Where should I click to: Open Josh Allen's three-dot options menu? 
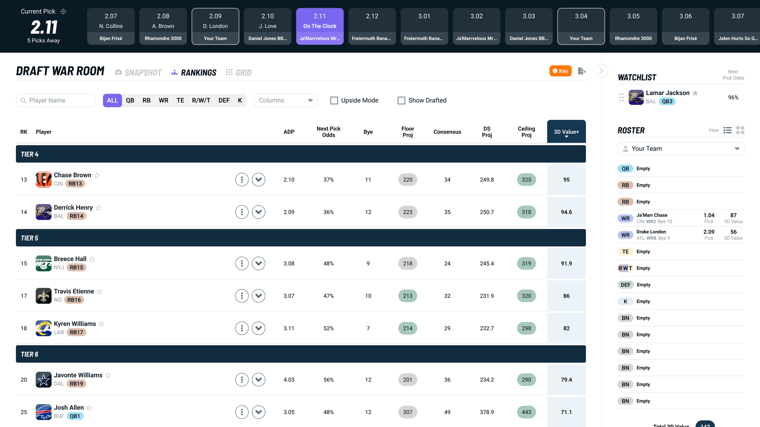click(242, 412)
